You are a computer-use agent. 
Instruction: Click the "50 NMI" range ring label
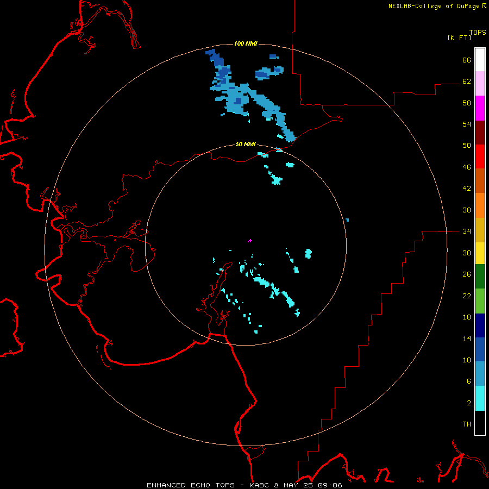(x=246, y=144)
